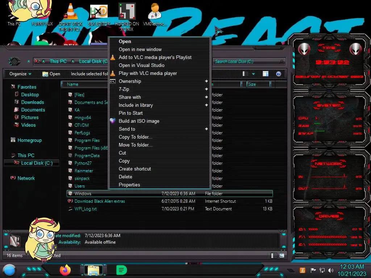This screenshot has height=278, width=371.
Task: Expand the Send to submenu
Action: click(x=159, y=129)
